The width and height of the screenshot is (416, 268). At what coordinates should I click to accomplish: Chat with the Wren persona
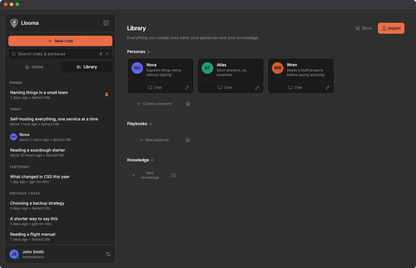click(295, 88)
